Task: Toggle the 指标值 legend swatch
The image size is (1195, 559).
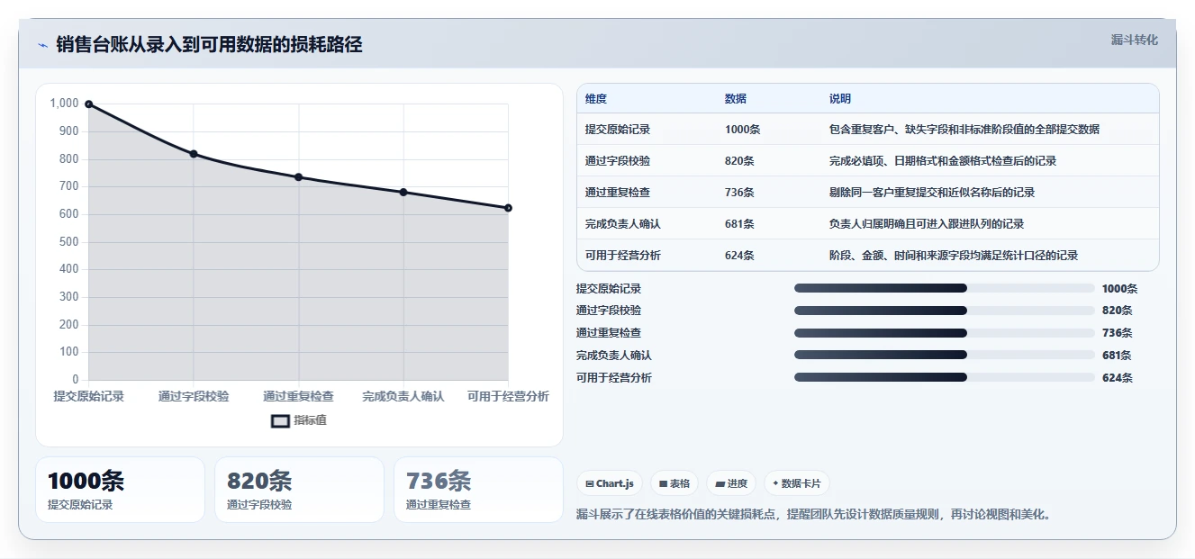Action: [x=280, y=420]
